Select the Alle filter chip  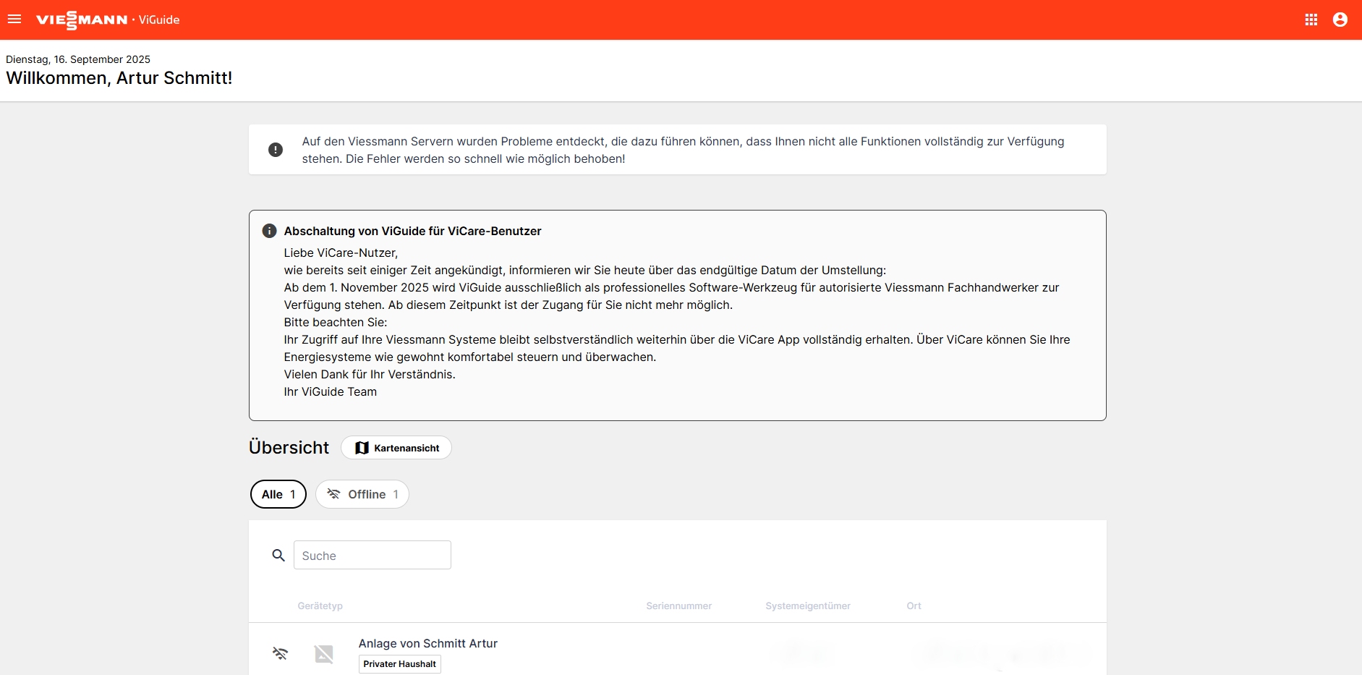[x=278, y=494]
